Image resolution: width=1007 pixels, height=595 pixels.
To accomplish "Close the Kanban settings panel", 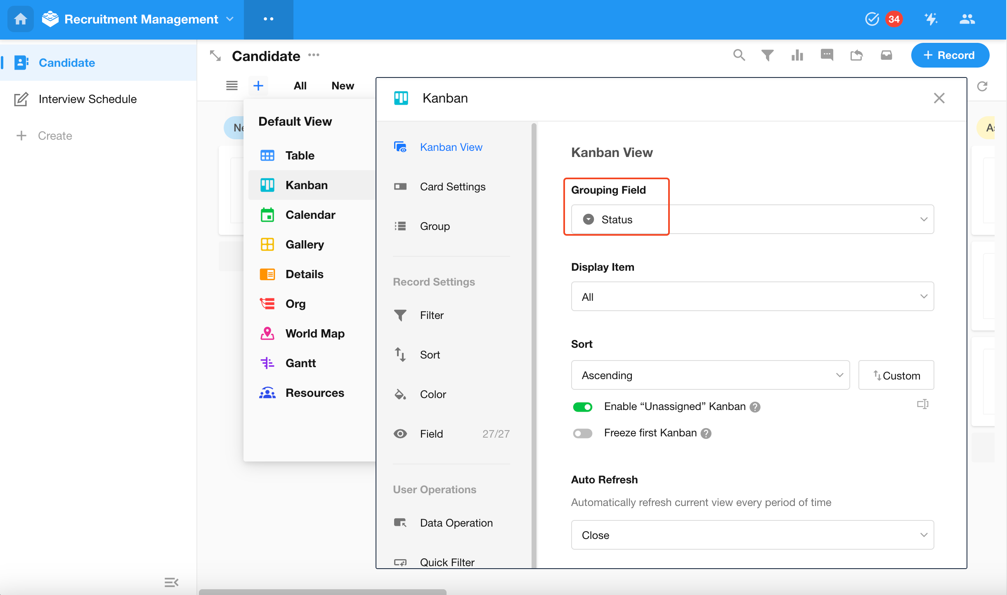I will (939, 98).
